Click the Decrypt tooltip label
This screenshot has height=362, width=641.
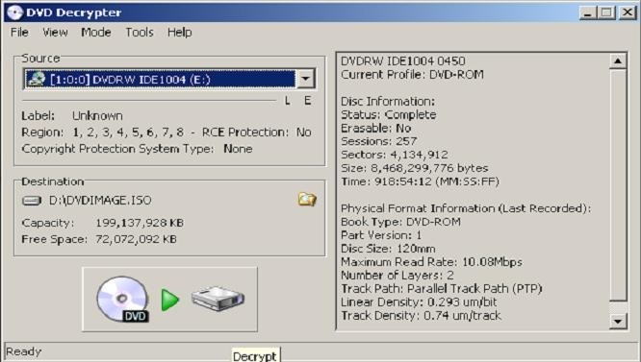(x=254, y=356)
